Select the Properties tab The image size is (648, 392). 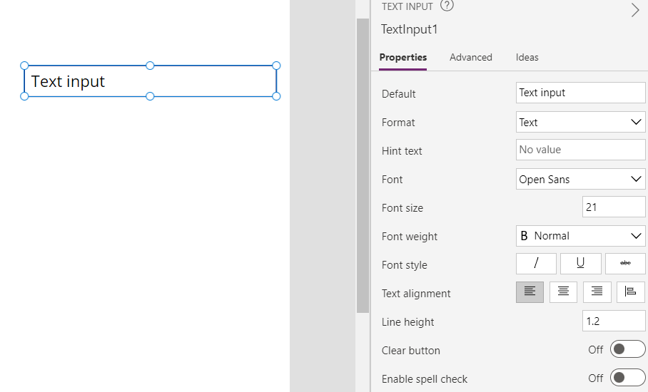pos(403,57)
